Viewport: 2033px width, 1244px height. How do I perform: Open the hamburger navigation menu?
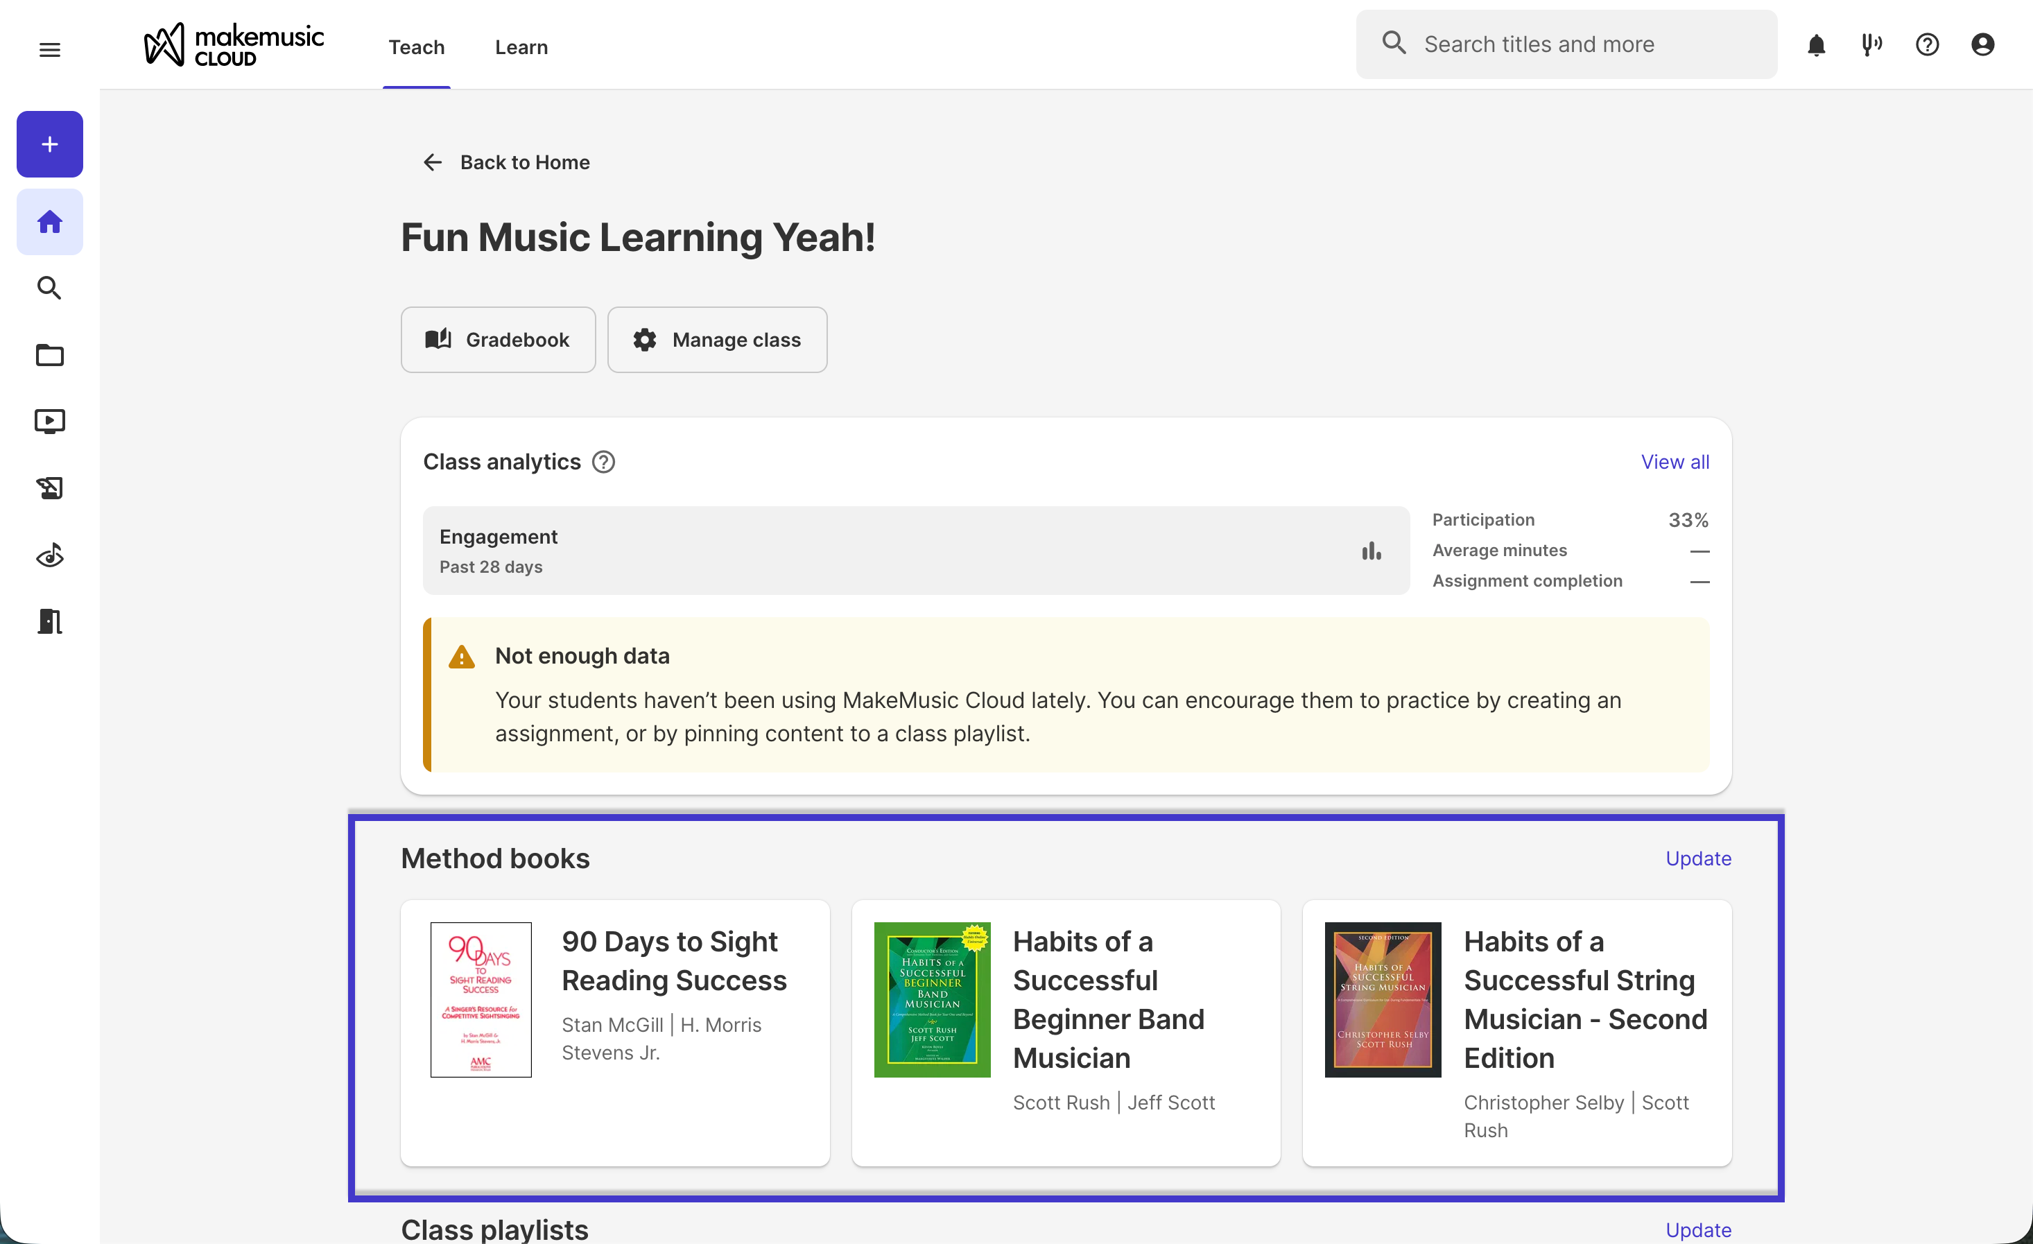[49, 49]
